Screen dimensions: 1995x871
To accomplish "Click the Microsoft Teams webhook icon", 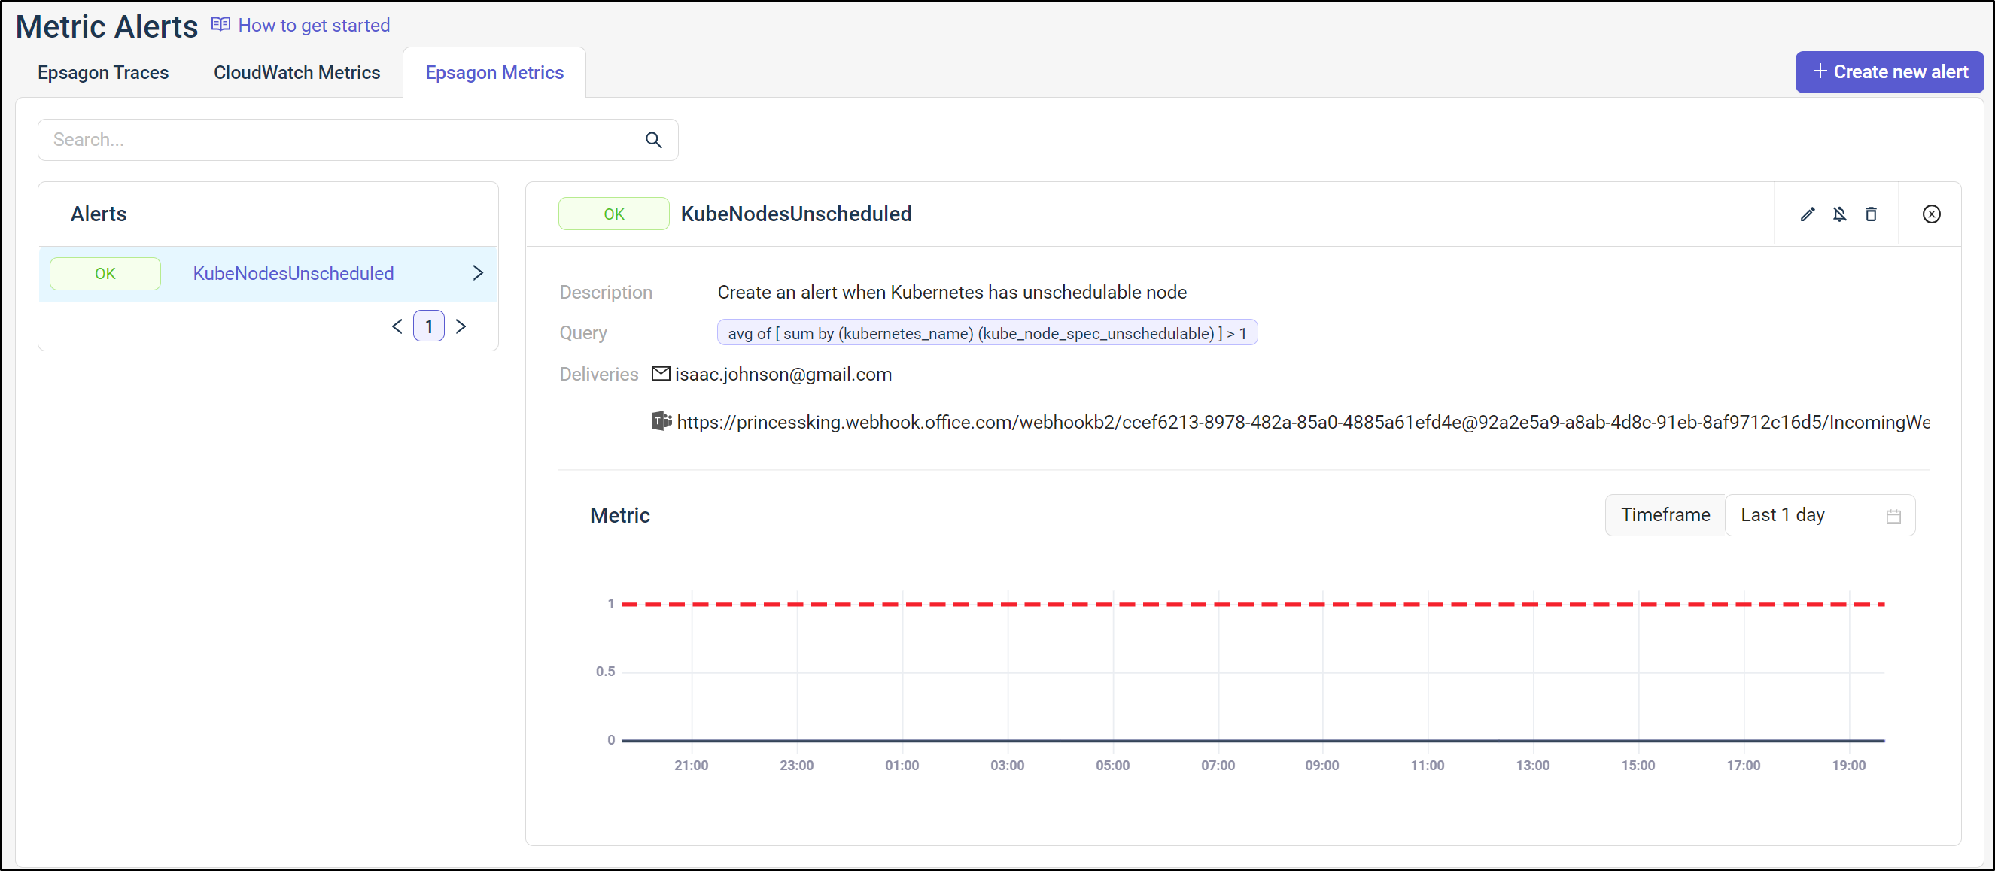I will [661, 422].
